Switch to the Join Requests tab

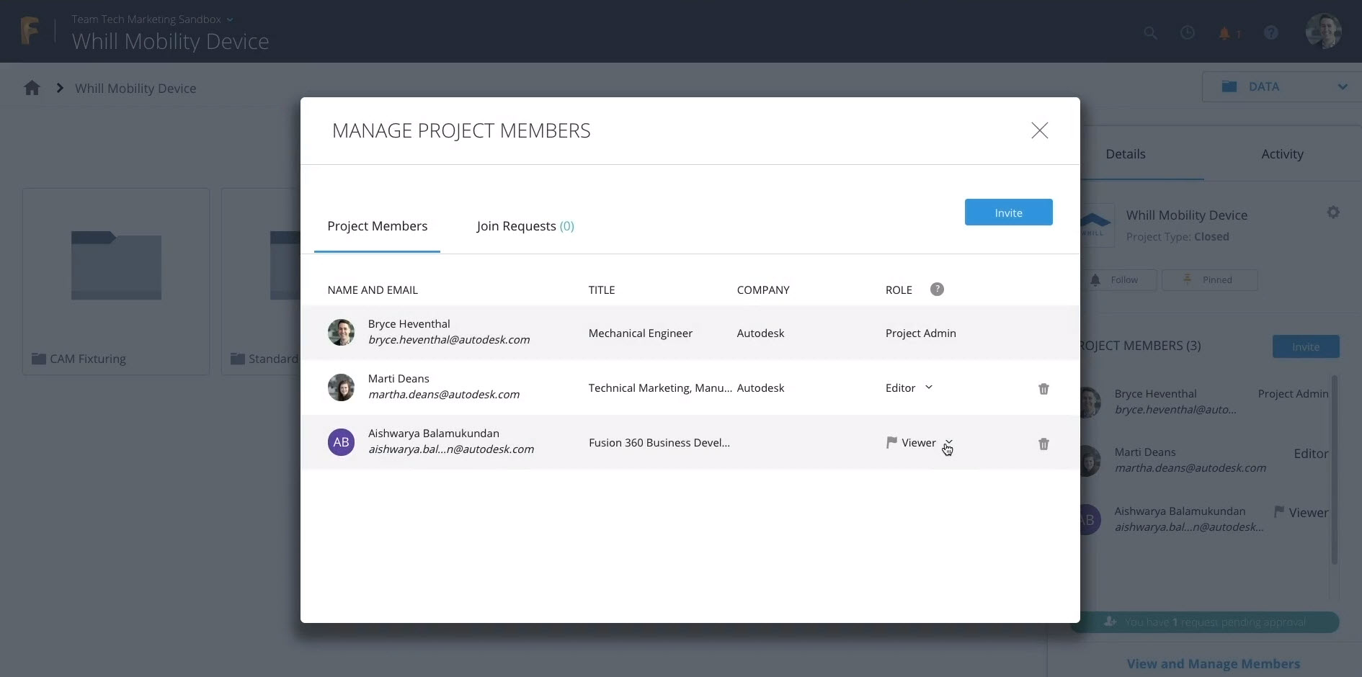[525, 226]
